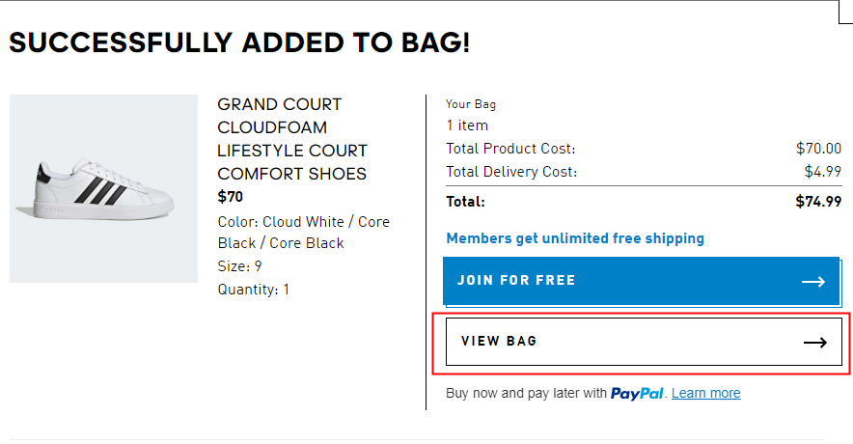Click the white sneaker product thumbnail

click(103, 189)
